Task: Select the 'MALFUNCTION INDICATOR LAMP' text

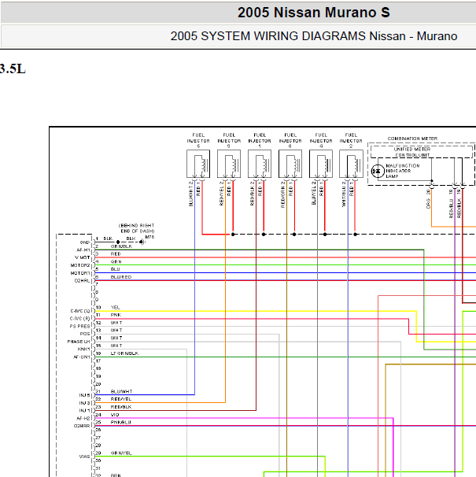Action: tap(403, 171)
